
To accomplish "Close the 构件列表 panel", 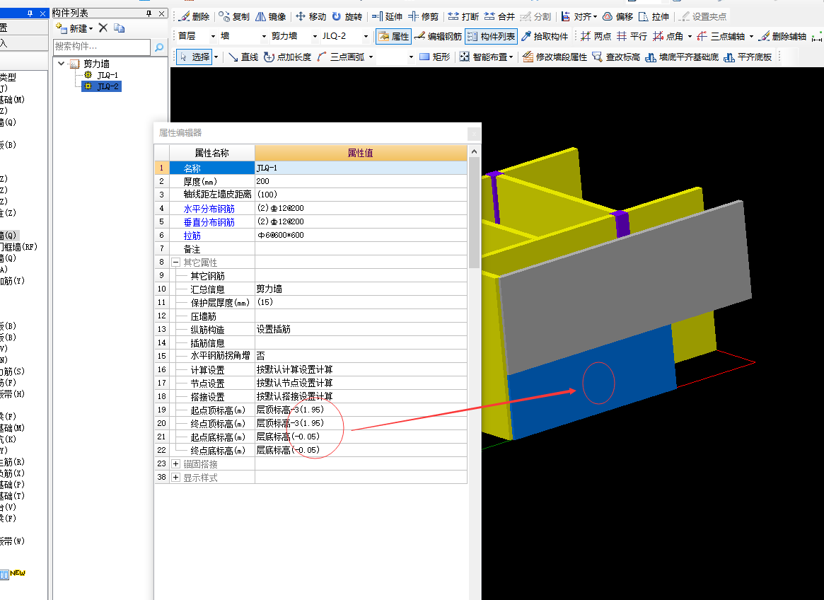I will (161, 13).
